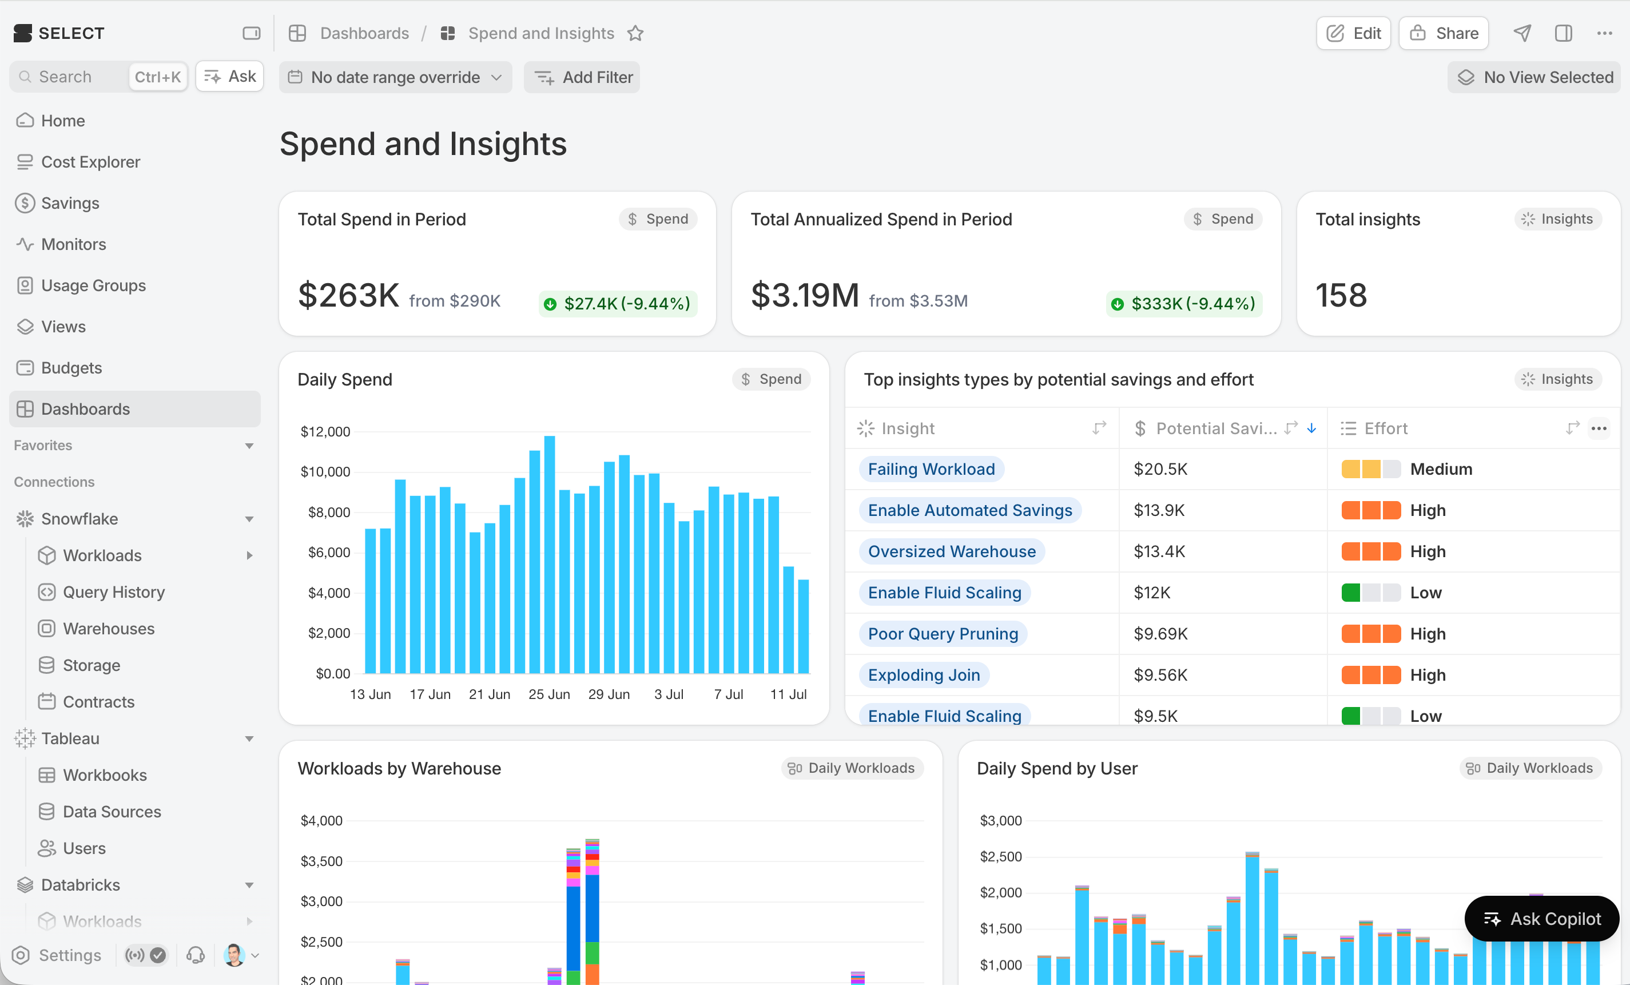Click the Edit button
This screenshot has width=1630, height=985.
pyautogui.click(x=1354, y=33)
